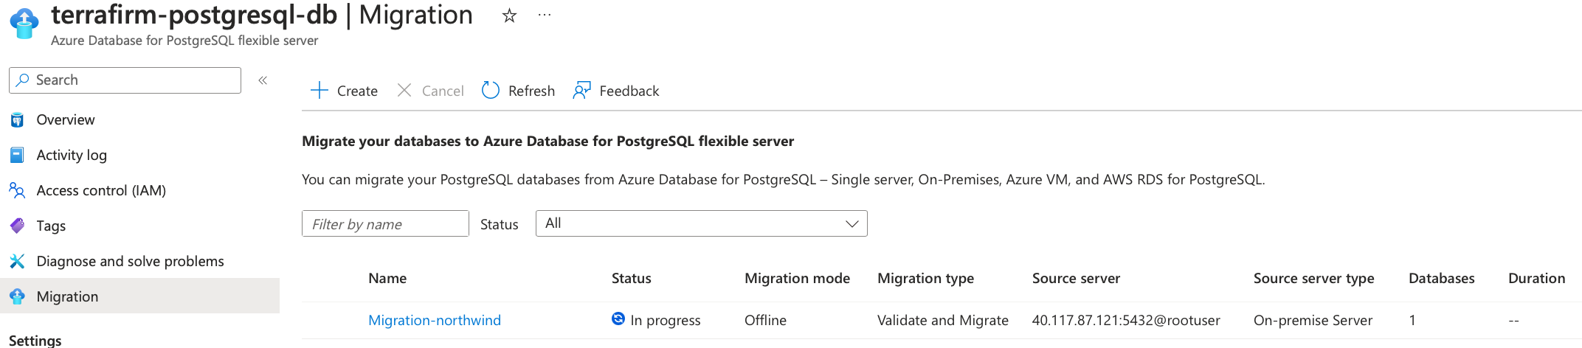Click the Create plus icon
This screenshot has width=1582, height=348.
[x=319, y=91]
